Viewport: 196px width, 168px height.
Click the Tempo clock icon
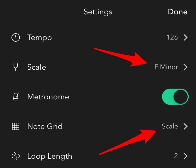click(x=16, y=38)
